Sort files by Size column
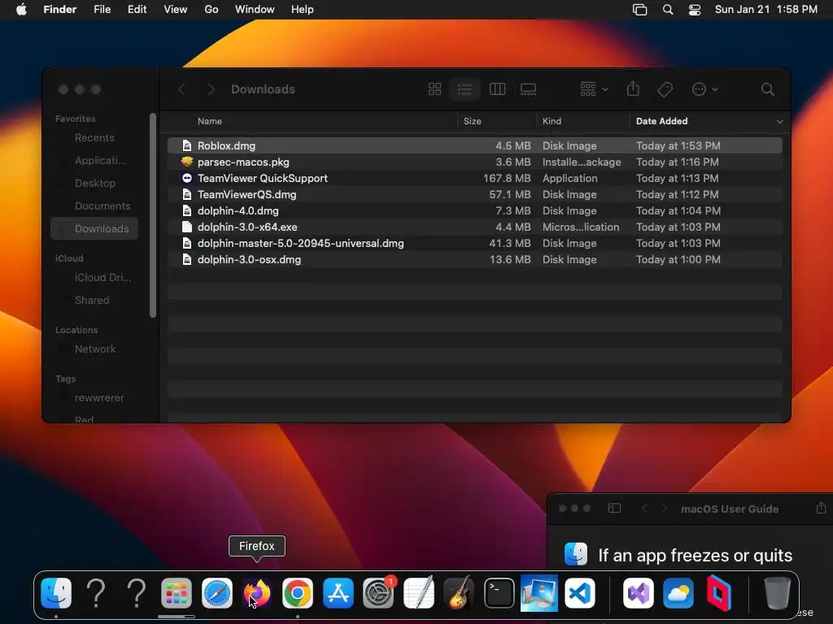 (x=472, y=121)
